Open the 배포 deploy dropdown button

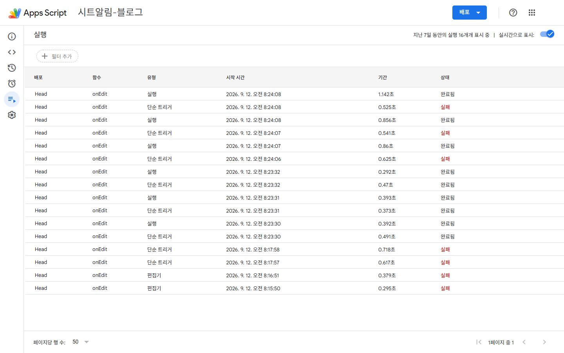(x=469, y=13)
